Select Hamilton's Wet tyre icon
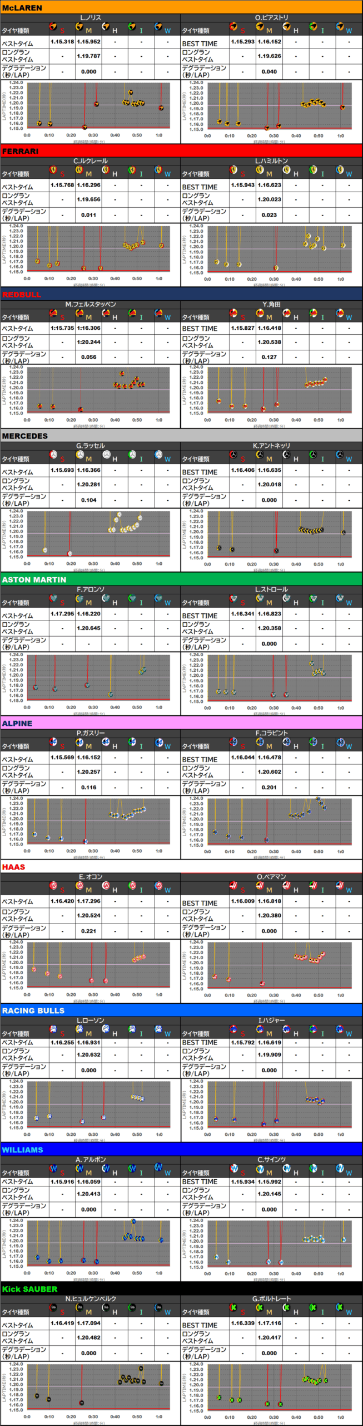 click(x=339, y=170)
